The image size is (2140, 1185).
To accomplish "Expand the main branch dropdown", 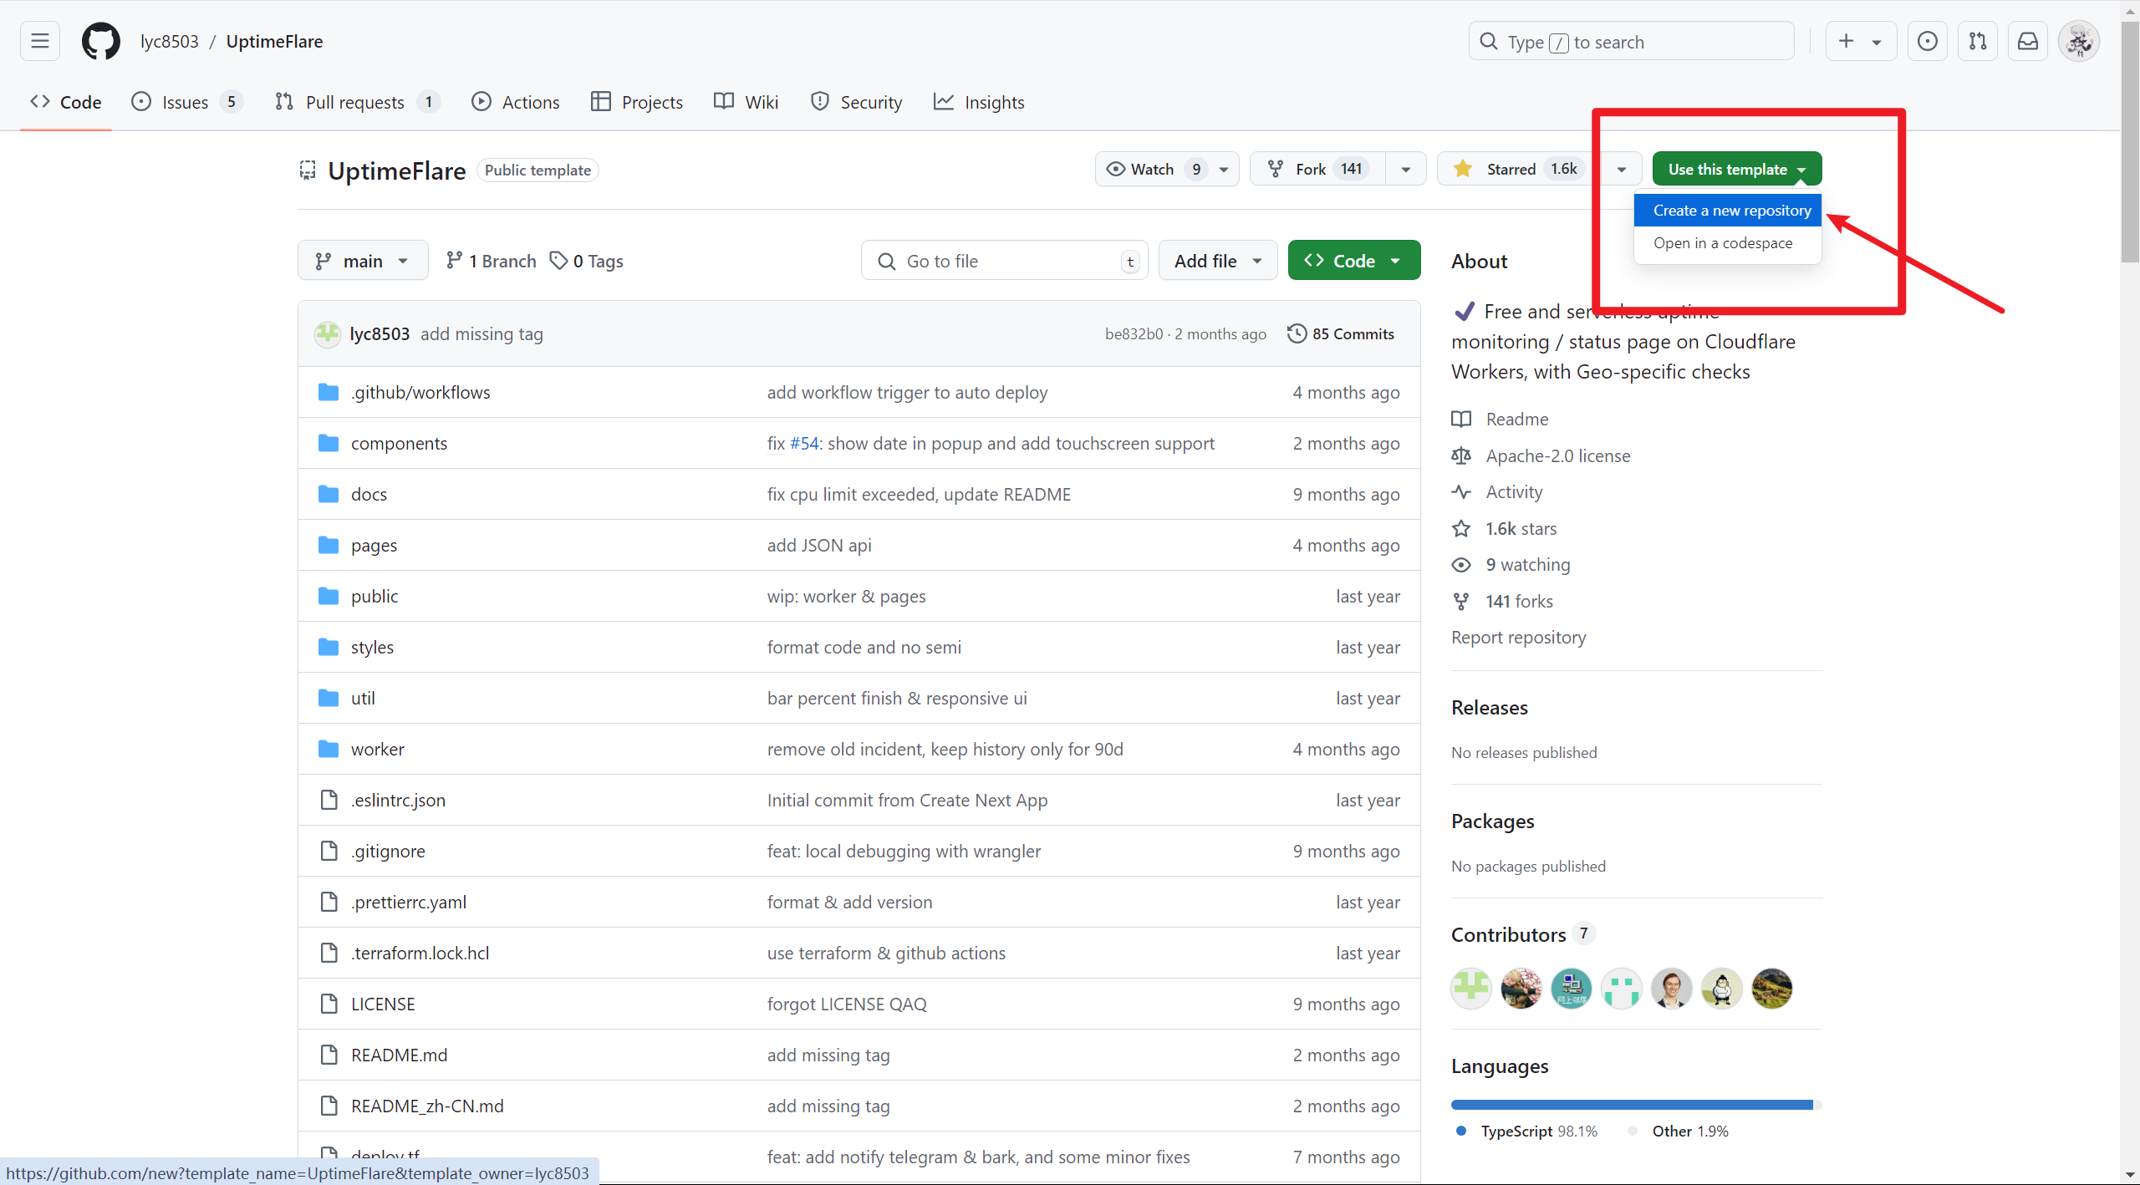I will pos(363,261).
